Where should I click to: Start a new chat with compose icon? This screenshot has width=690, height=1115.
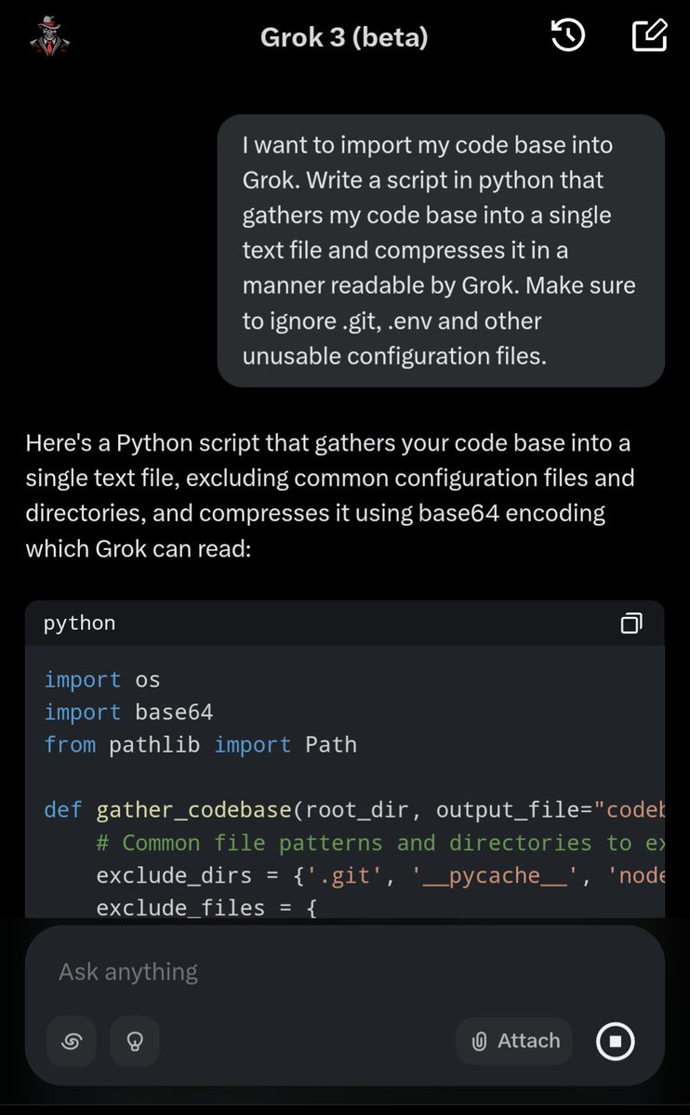(x=649, y=35)
